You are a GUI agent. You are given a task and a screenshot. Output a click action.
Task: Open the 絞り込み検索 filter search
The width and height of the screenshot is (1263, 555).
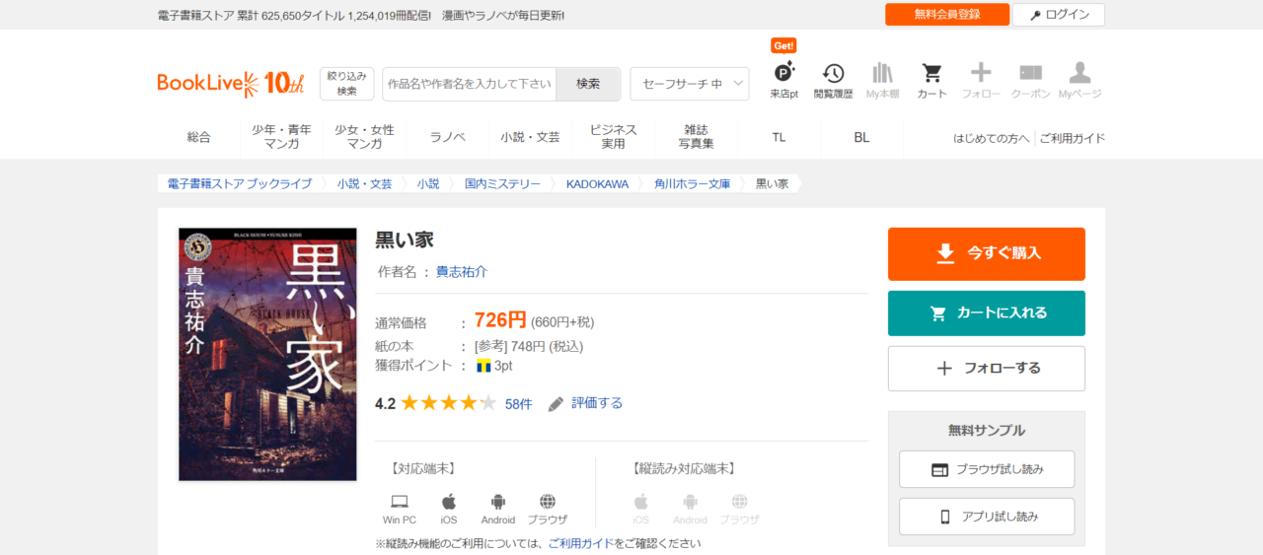346,84
